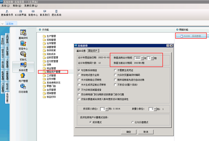Open the 短信中心 module icon
Image resolution: width=209 pixels, height=141 pixels.
[23, 44]
